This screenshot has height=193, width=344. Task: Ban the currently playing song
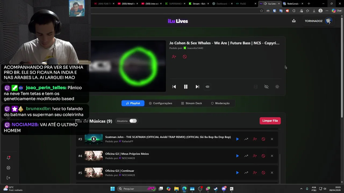pyautogui.click(x=185, y=57)
